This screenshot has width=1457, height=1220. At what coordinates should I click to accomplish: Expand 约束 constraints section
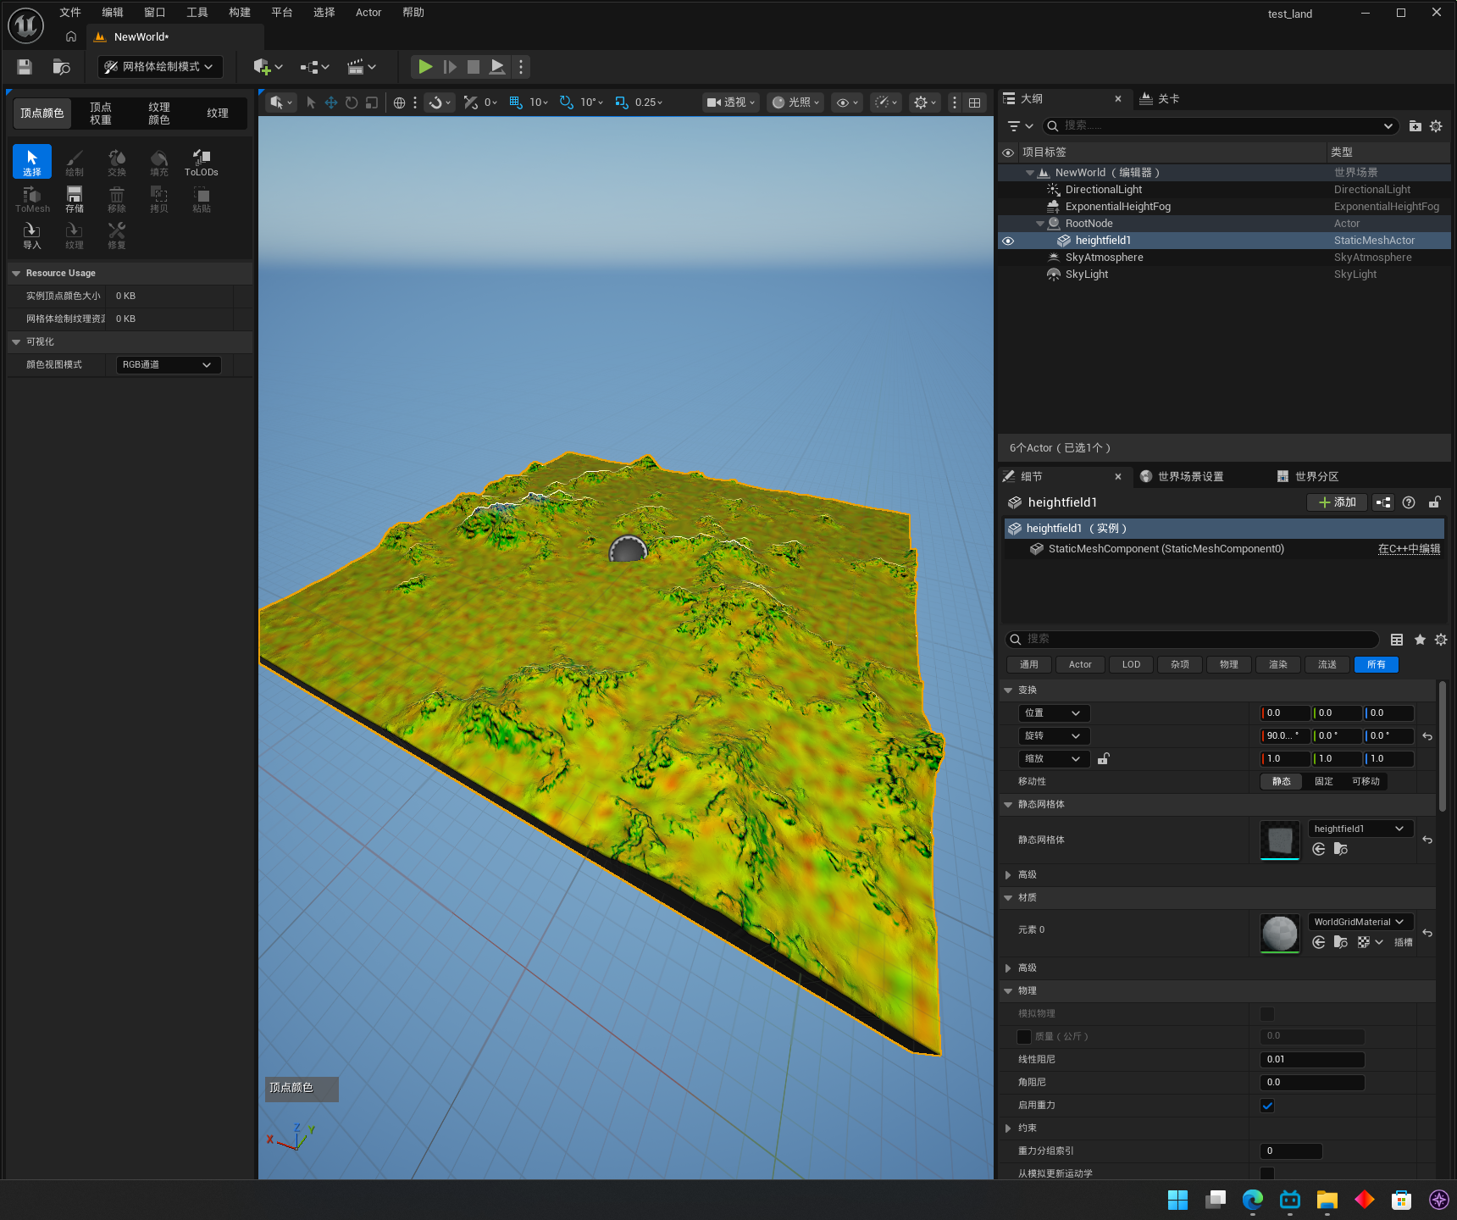click(1008, 1128)
